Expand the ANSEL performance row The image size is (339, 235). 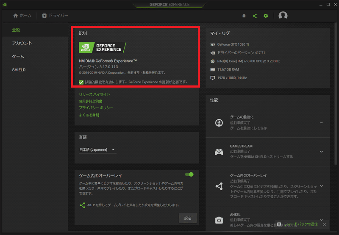[322, 220]
